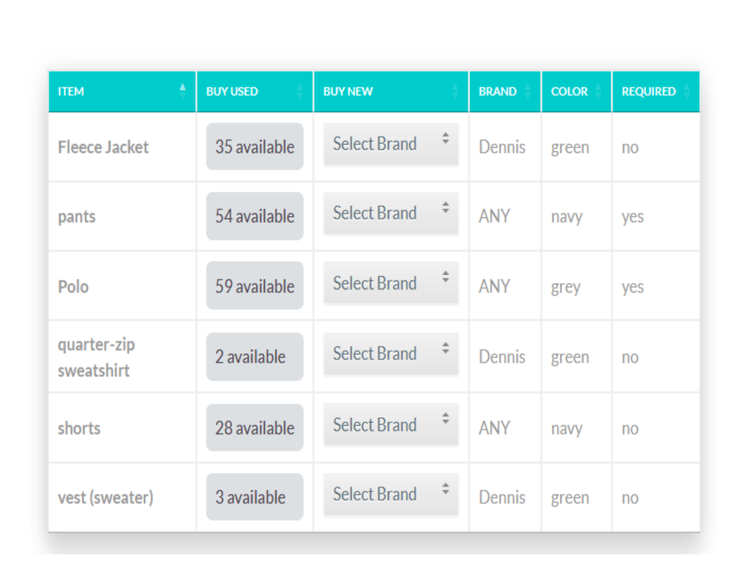The image size is (749, 562).
Task: Select the vest (sweater) item name
Action: (x=106, y=498)
